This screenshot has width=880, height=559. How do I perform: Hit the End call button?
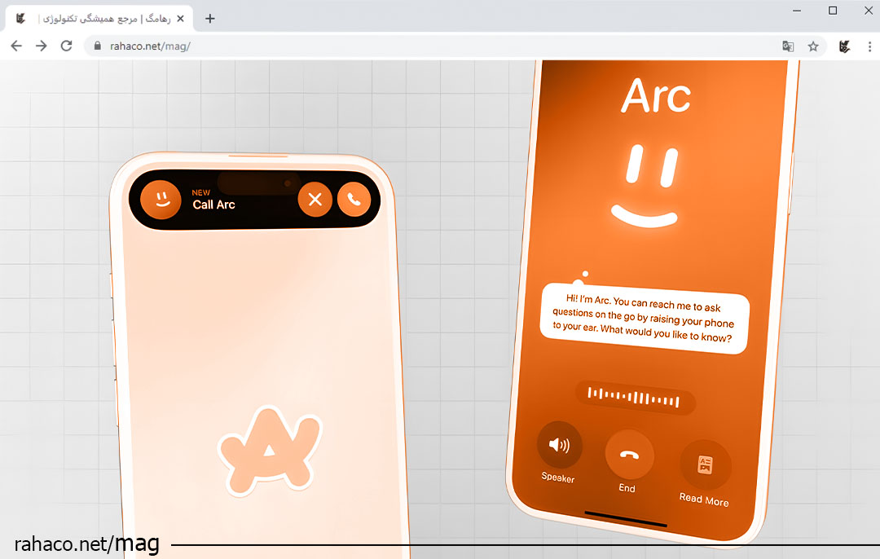point(628,455)
